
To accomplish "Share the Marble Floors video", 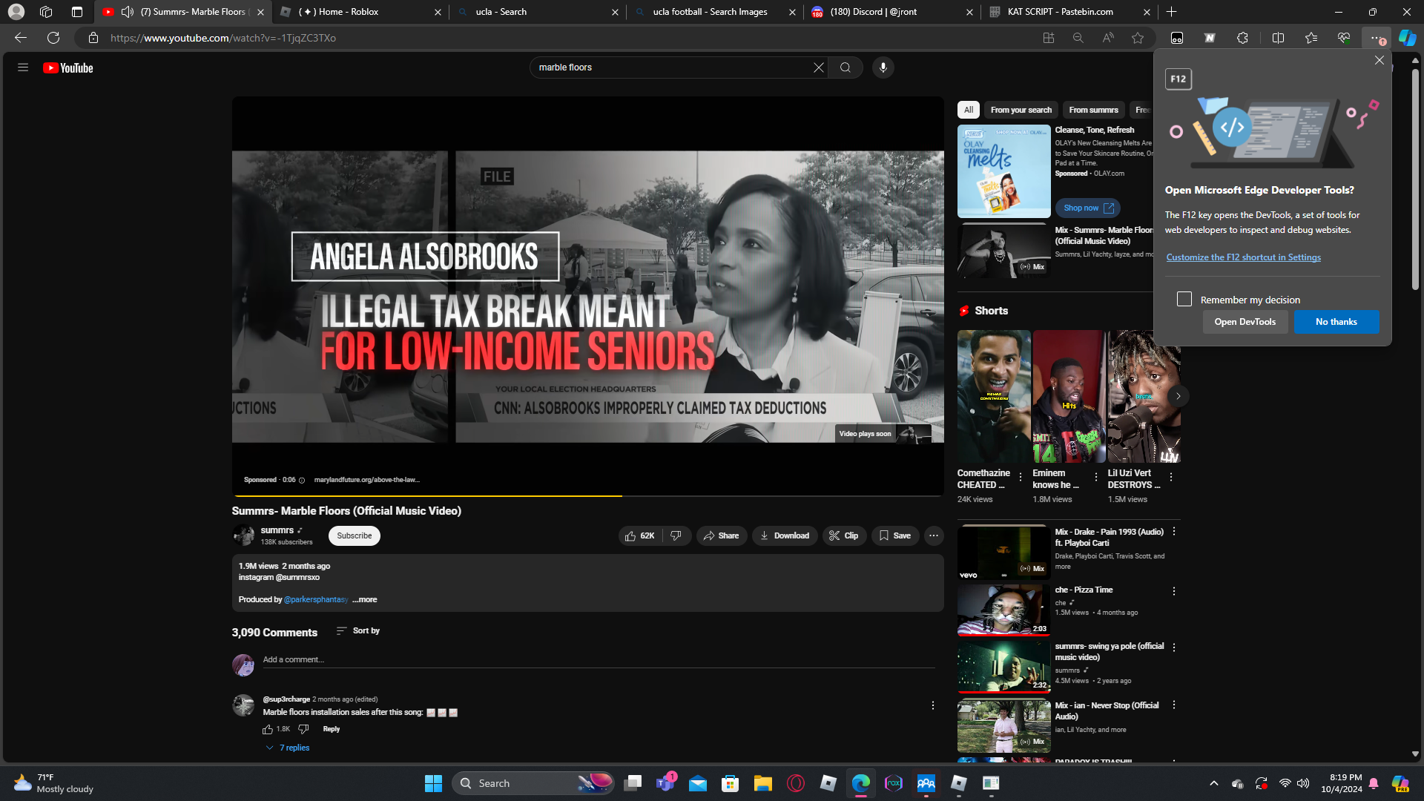I will coord(722,535).
